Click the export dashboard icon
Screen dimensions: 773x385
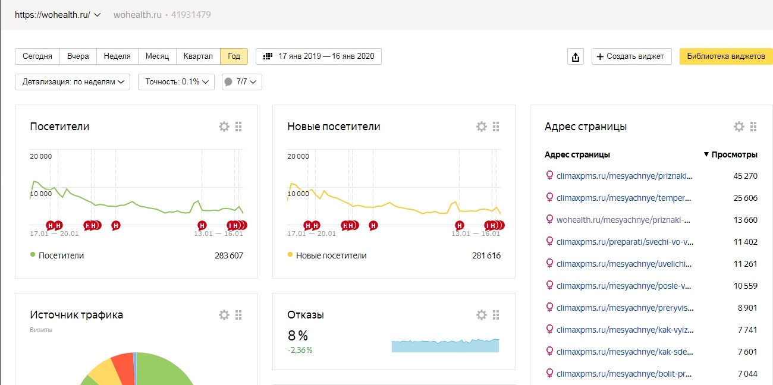point(576,56)
